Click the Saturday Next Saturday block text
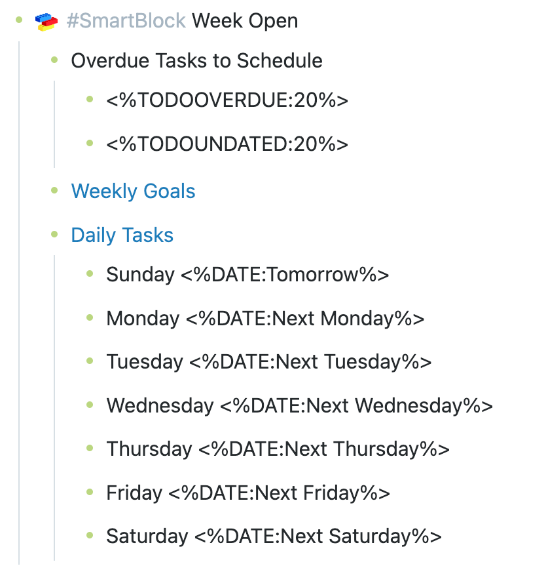The height and width of the screenshot is (585, 546). (x=274, y=536)
